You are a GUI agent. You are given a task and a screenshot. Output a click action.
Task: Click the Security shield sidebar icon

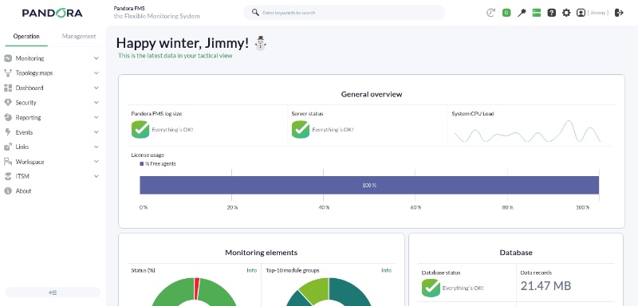[x=8, y=103]
